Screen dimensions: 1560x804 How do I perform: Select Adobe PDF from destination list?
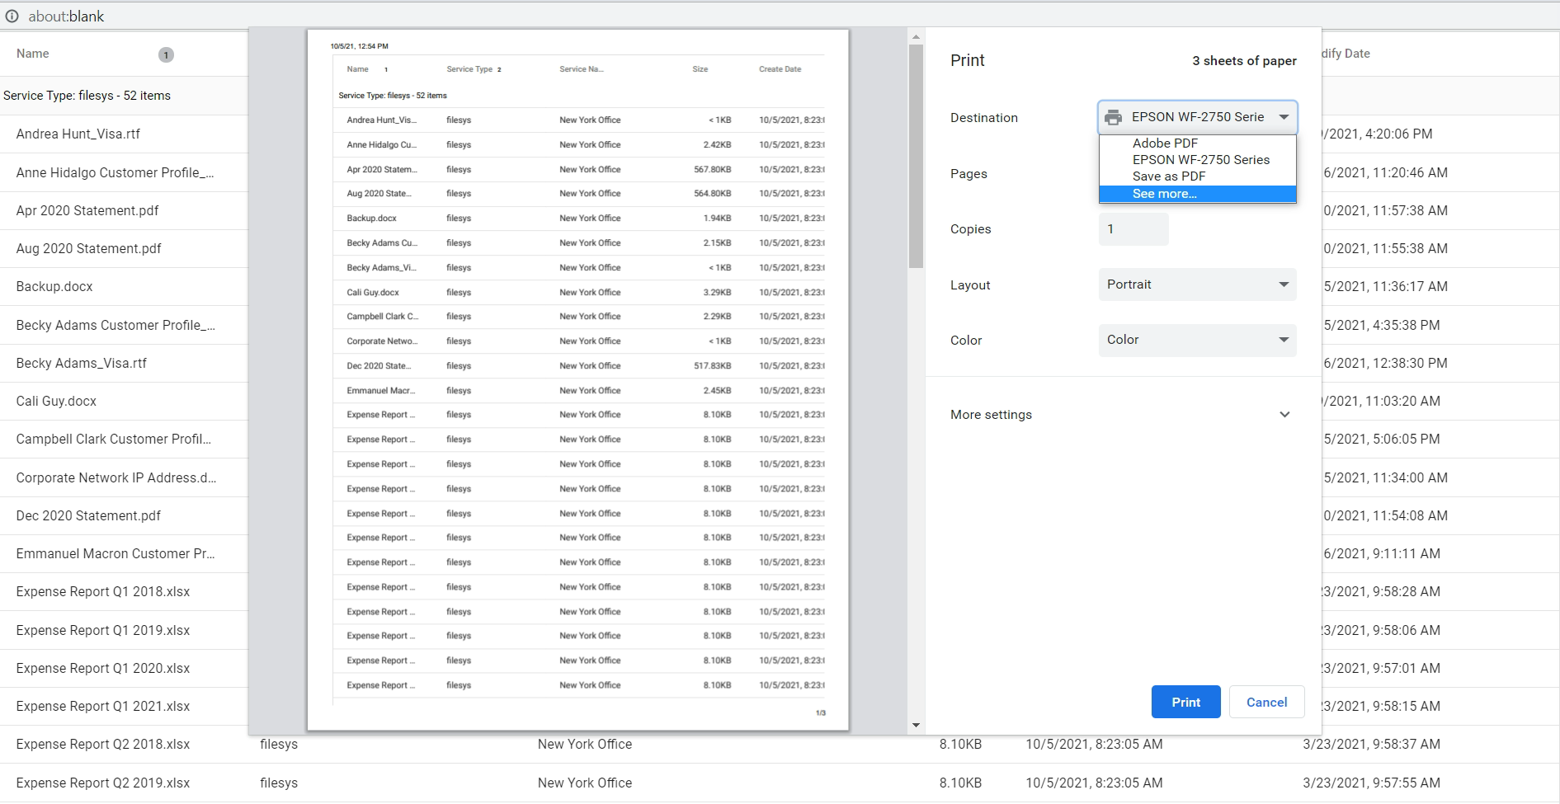click(x=1165, y=143)
